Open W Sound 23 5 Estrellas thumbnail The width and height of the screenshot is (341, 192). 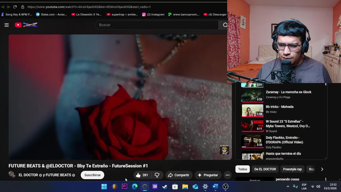(252, 125)
